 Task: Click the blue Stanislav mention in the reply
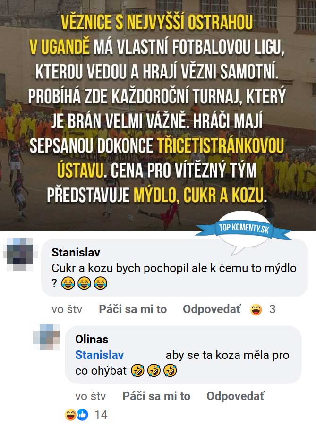click(100, 355)
